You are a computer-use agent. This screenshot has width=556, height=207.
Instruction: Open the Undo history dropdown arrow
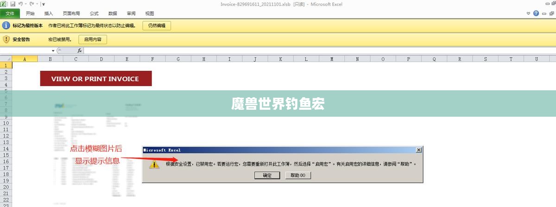click(x=25, y=4)
